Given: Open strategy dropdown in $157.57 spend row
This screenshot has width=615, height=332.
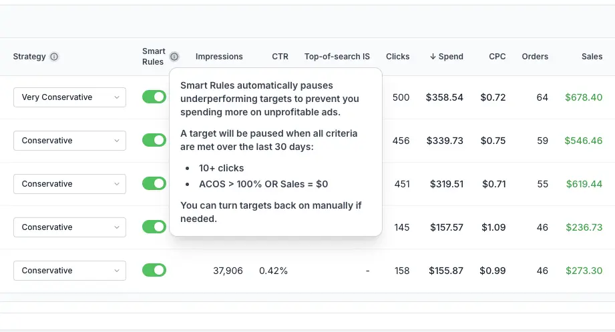Looking at the screenshot, I should (x=70, y=227).
